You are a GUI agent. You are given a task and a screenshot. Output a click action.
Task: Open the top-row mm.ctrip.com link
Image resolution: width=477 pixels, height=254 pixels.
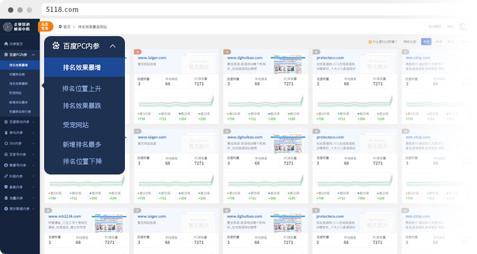418,57
